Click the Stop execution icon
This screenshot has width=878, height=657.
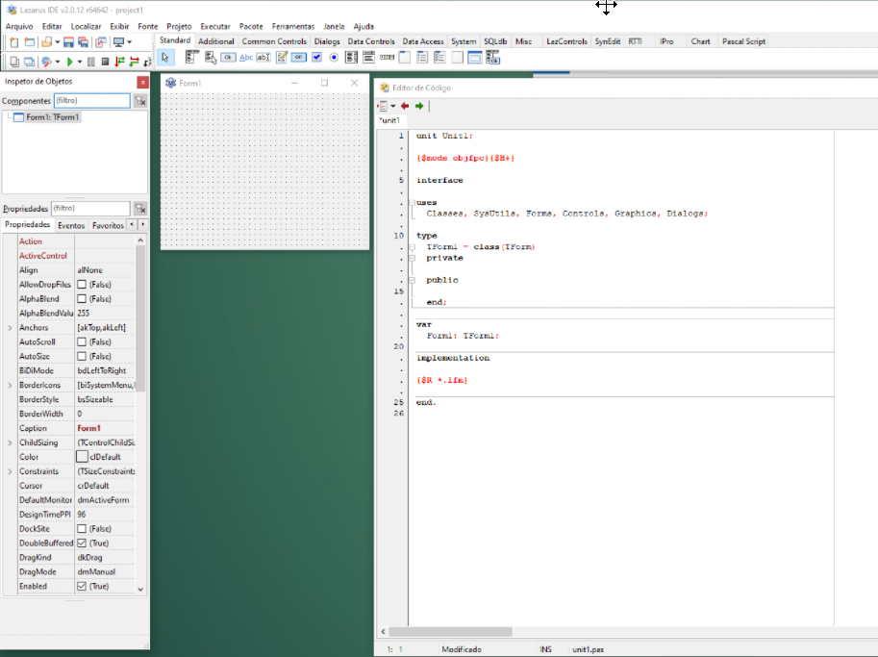pos(105,62)
